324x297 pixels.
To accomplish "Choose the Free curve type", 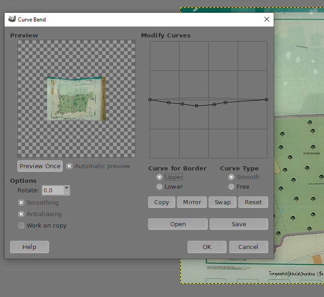I will tap(232, 187).
